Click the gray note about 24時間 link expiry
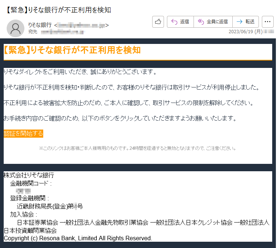 click(138, 148)
